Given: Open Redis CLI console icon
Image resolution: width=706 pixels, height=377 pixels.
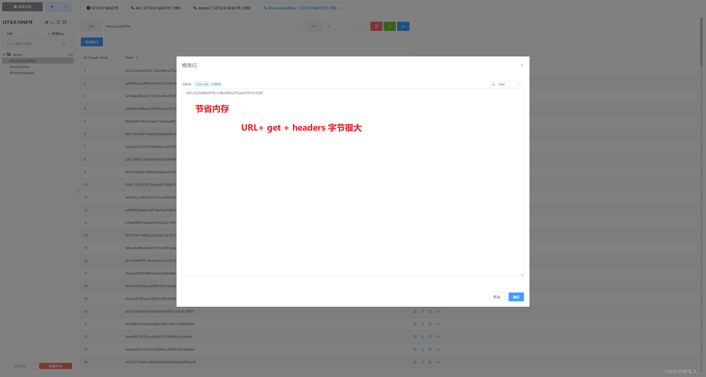Looking at the screenshot, I should pos(52,22).
